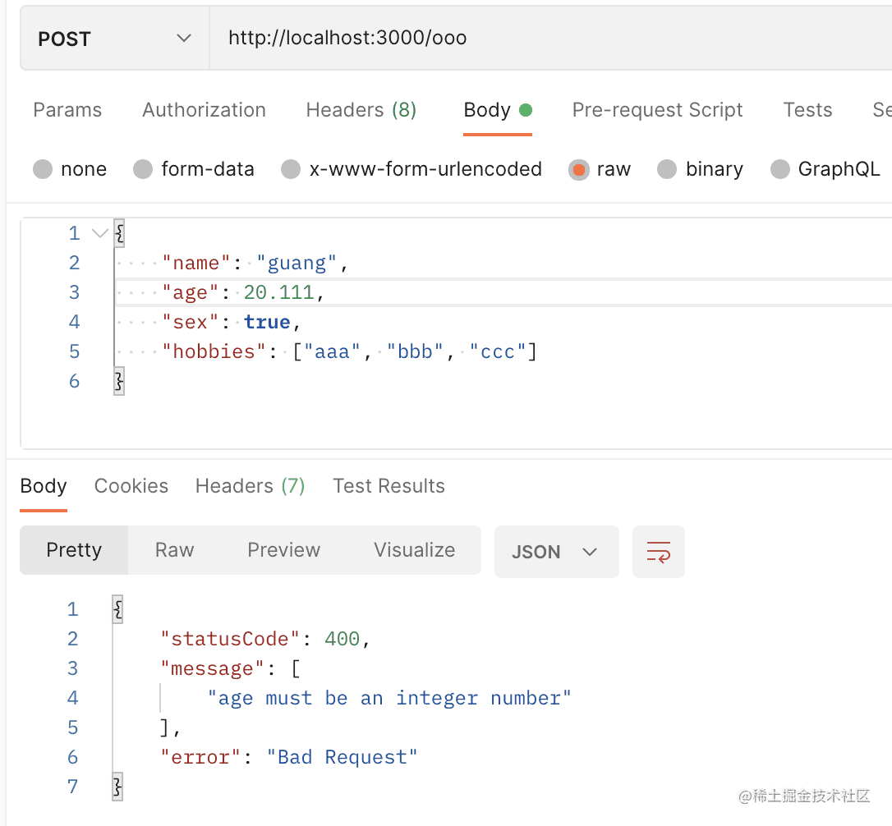The width and height of the screenshot is (892, 826).
Task: Open the request Headers (8) tab
Action: pos(361,110)
